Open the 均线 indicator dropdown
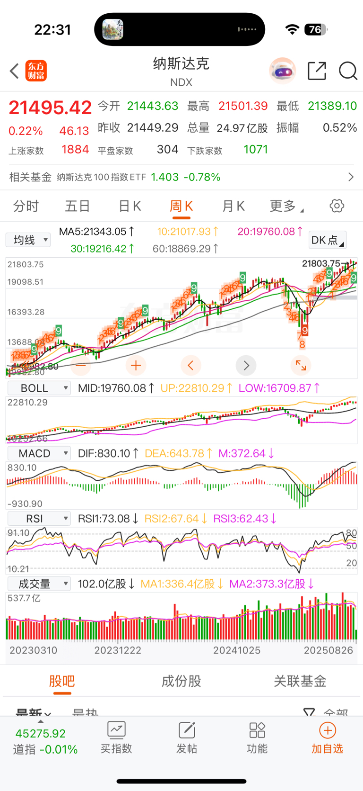Image resolution: width=363 pixels, height=791 pixels. tap(28, 240)
